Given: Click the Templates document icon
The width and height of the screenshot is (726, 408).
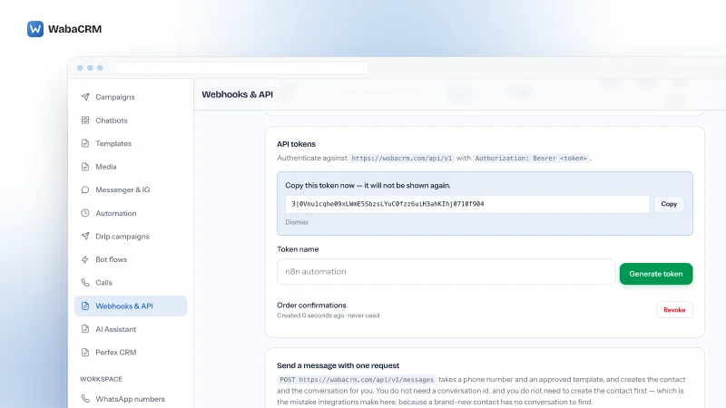Looking at the screenshot, I should tap(85, 143).
